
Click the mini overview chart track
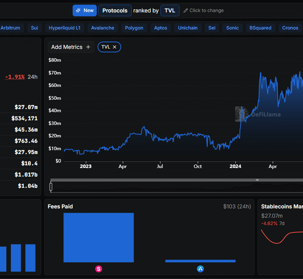(x=177, y=187)
